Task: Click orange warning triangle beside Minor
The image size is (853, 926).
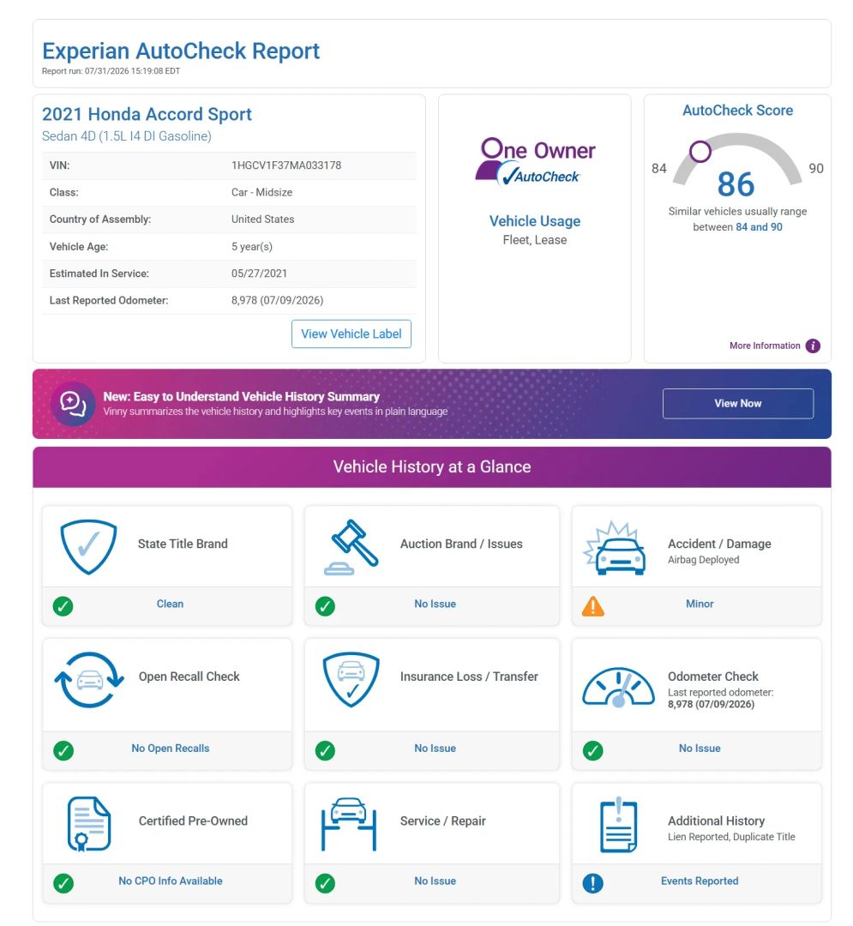Action: (593, 606)
